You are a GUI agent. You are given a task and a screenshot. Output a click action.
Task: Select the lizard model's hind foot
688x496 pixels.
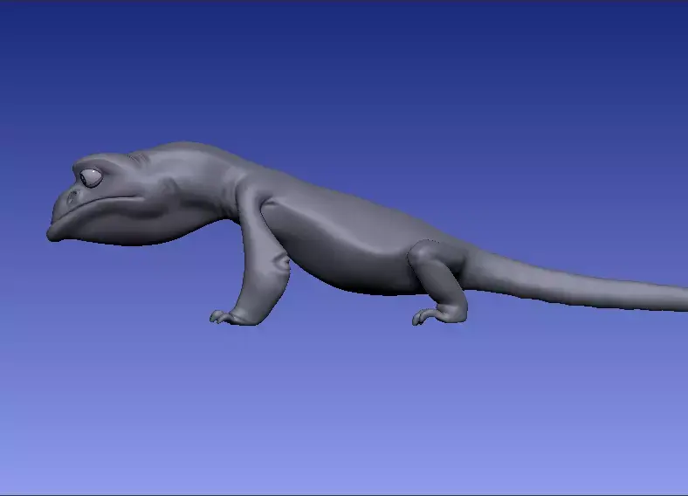coord(438,316)
